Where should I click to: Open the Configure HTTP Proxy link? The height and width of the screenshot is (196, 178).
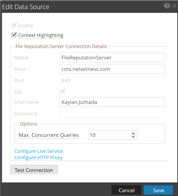point(38,157)
